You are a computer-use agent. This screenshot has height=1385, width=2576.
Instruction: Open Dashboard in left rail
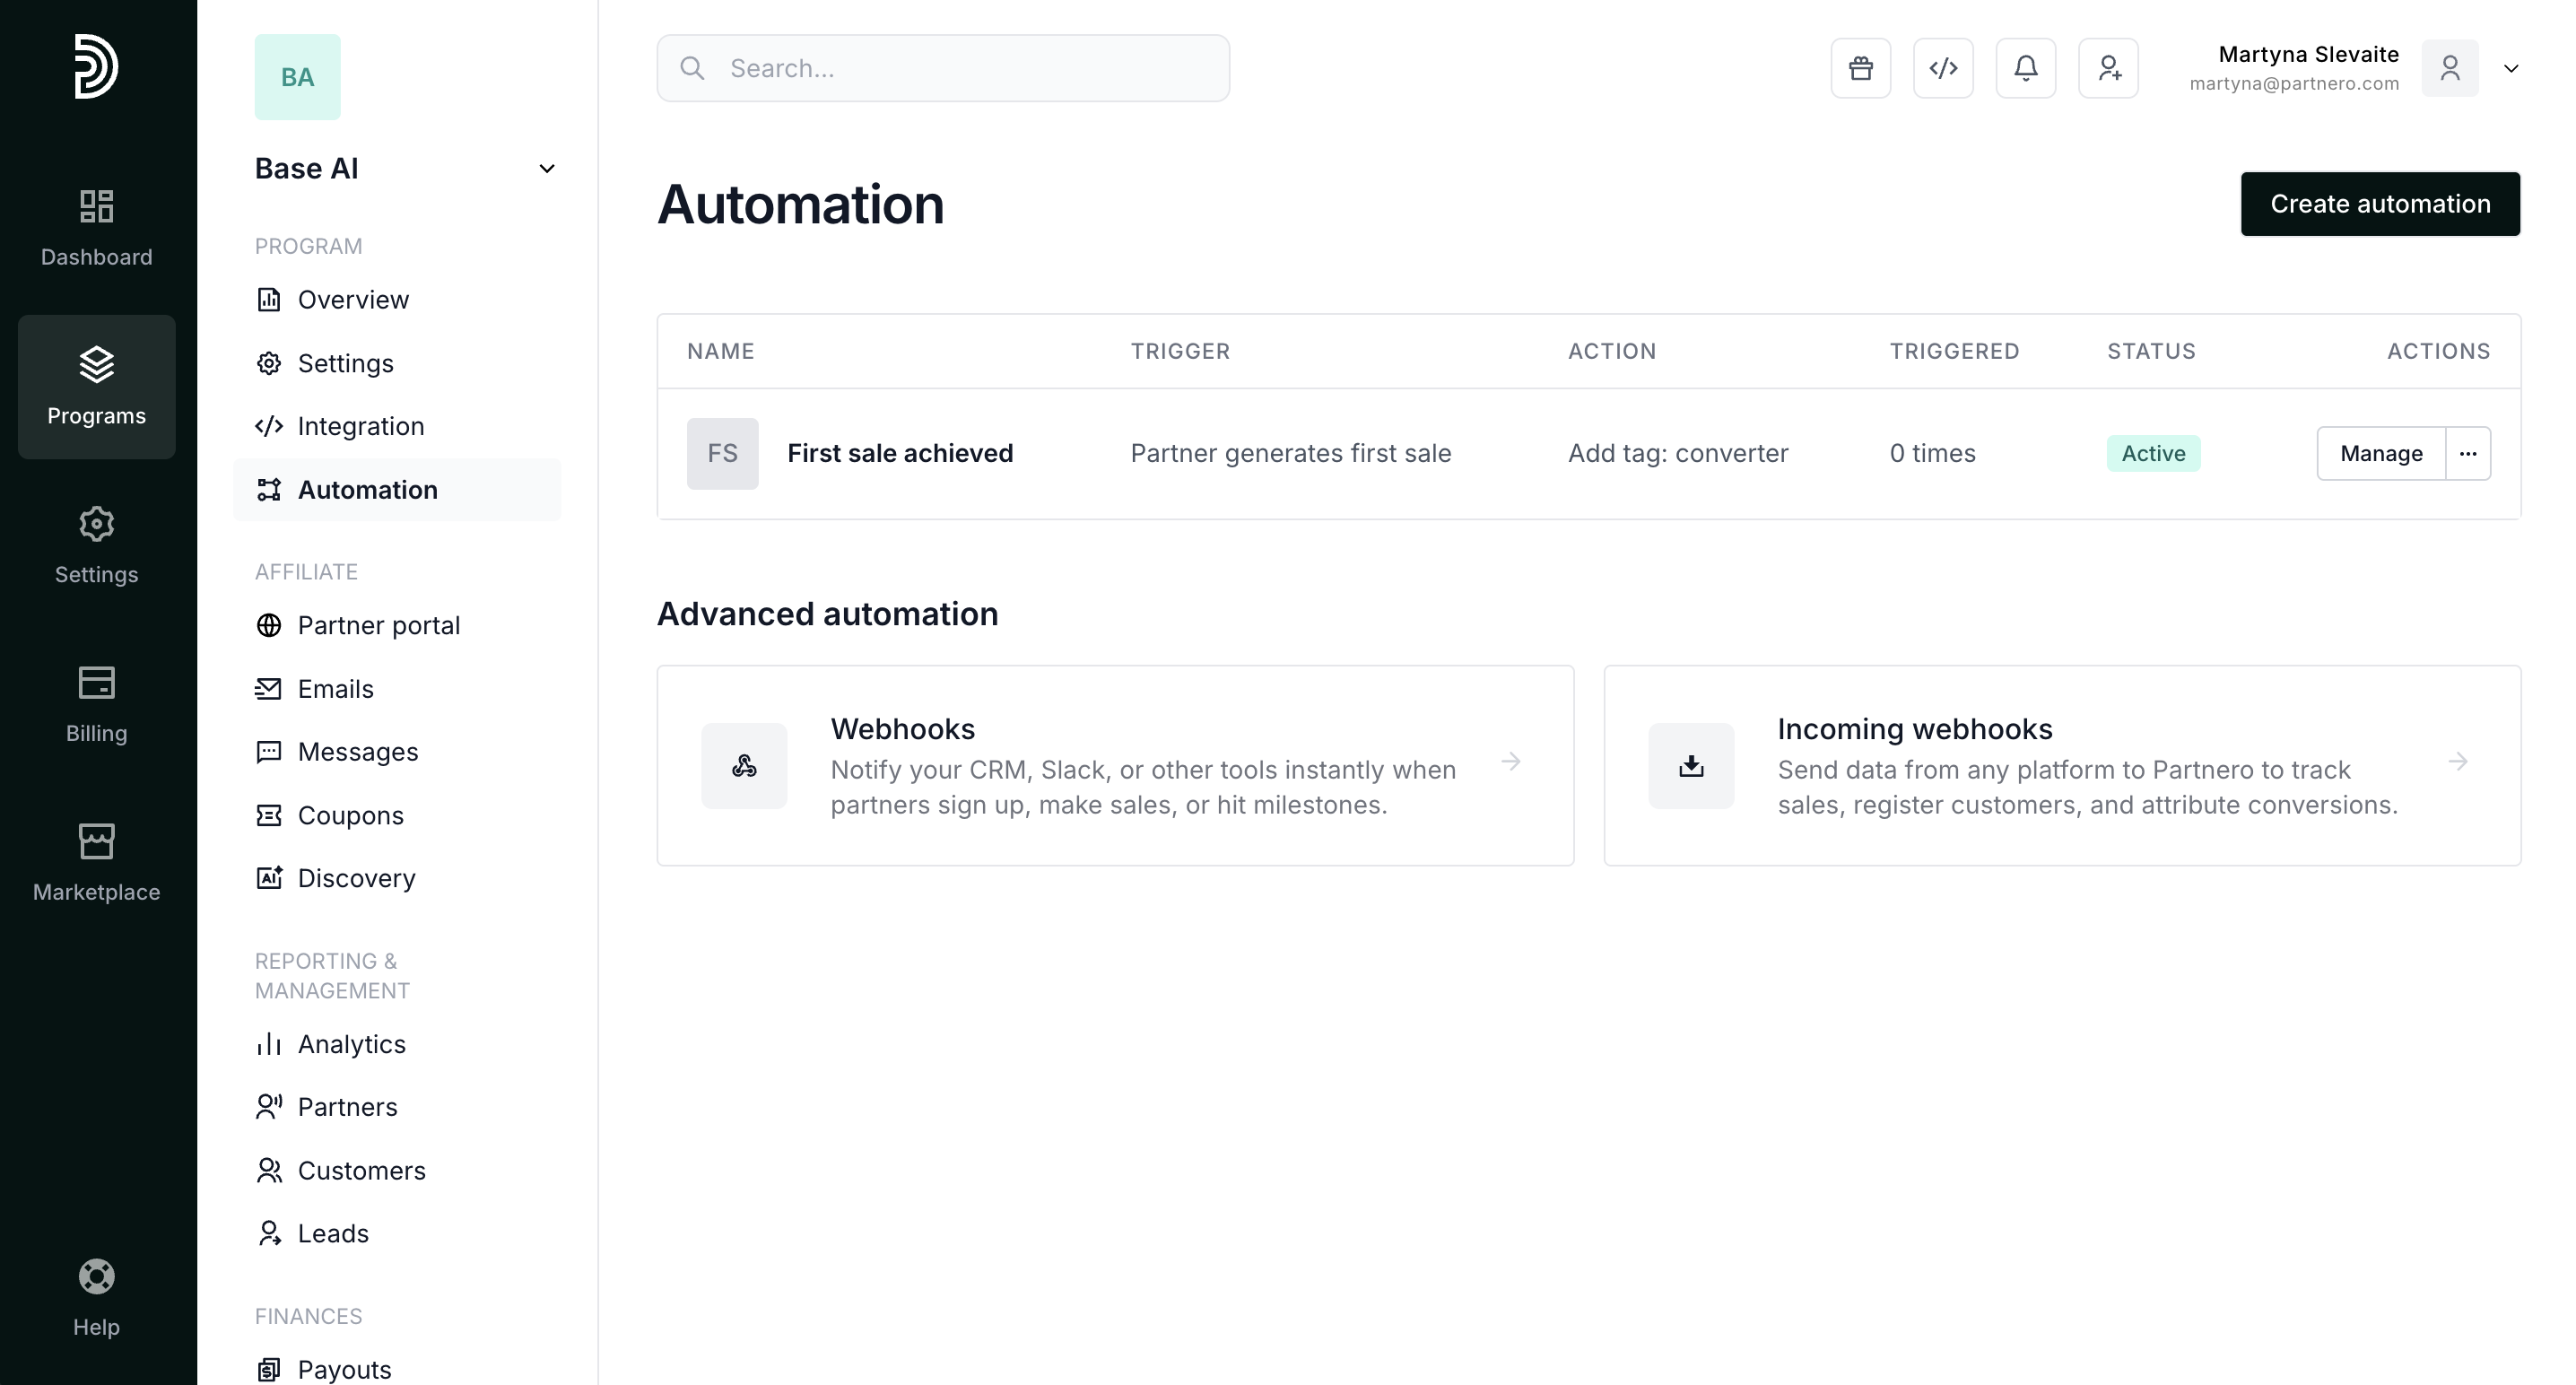(96, 228)
